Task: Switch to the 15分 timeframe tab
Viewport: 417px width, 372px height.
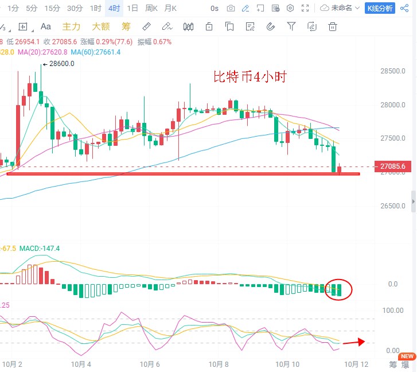Action: 52,9
